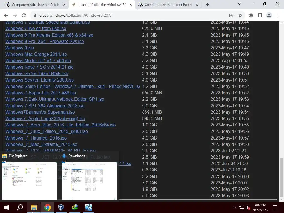
Task: Close the first Computernewb's Internet Pub tab
Action: pos(64,5)
